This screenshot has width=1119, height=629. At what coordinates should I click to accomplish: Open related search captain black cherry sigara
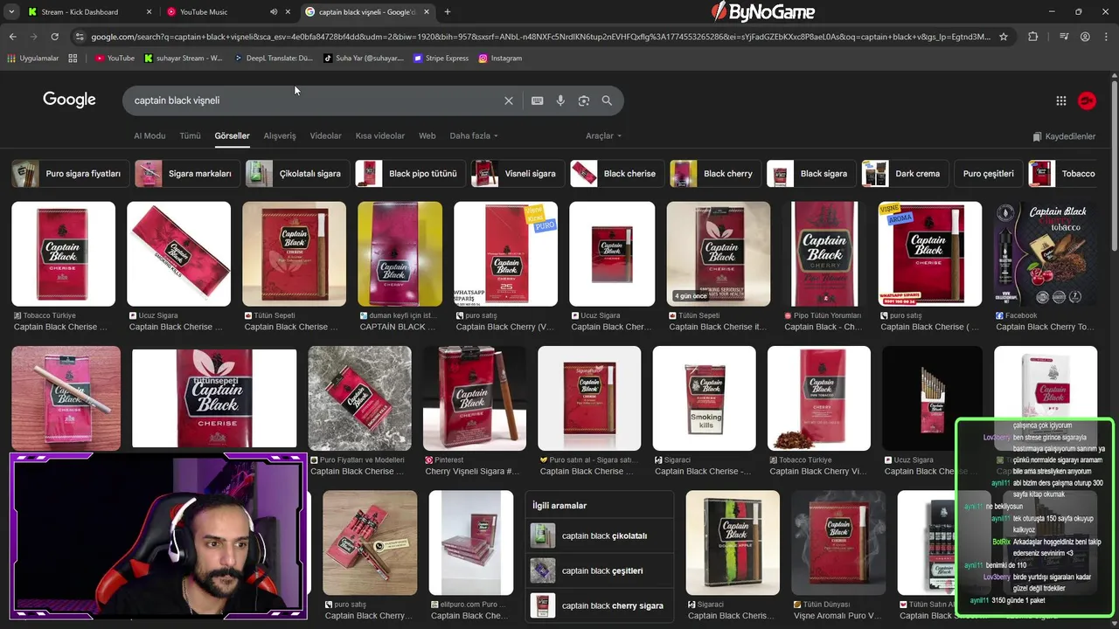600,605
